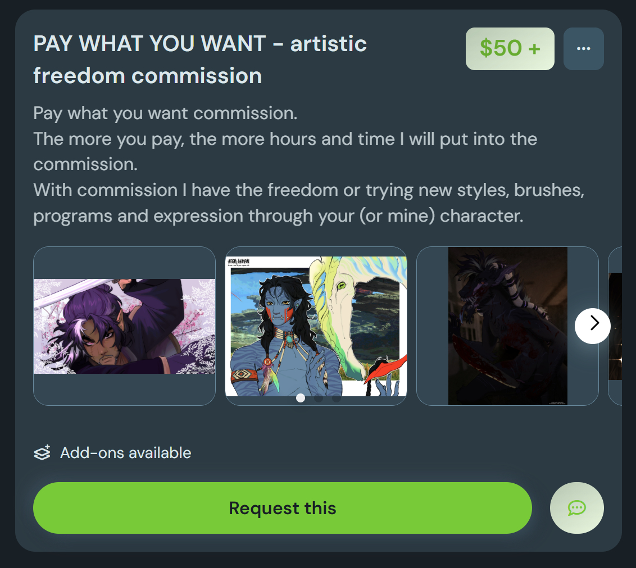Click the commission description paragraph text

308,164
